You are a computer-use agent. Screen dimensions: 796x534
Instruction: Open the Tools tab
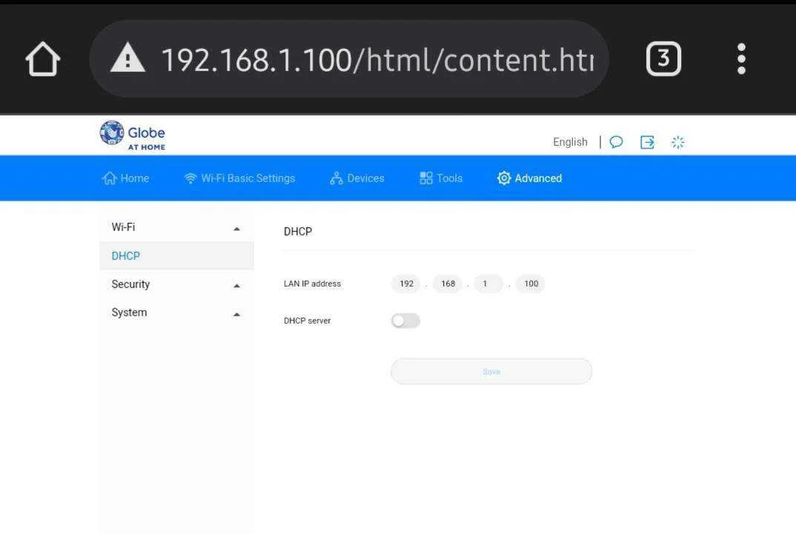[x=449, y=178]
